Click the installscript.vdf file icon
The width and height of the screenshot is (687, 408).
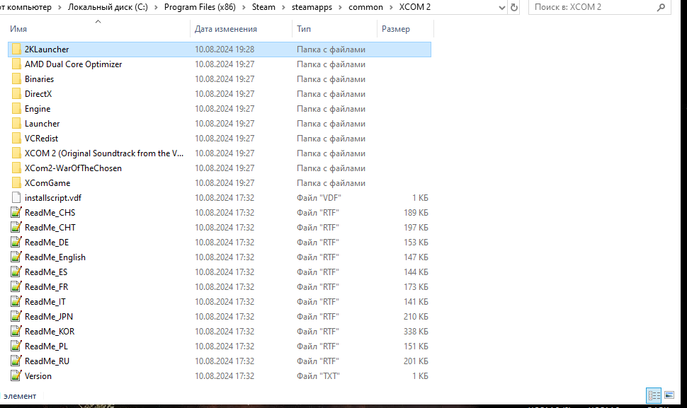16,198
